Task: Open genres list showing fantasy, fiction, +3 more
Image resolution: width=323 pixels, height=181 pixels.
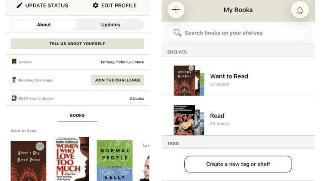Action: click(122, 62)
